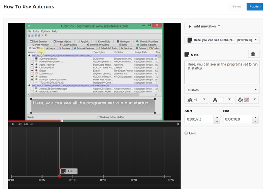Open the annotation selector dropdown arrow
The image size is (268, 189).
(256, 40)
